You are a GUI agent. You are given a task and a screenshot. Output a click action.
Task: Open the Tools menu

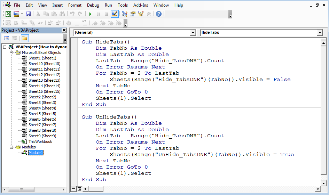(x=123, y=5)
